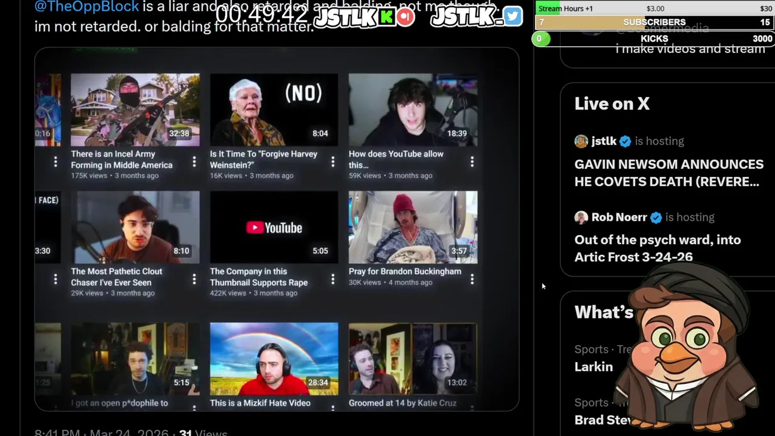Click the SUBSCRIBERS goal progress bar

(655, 22)
